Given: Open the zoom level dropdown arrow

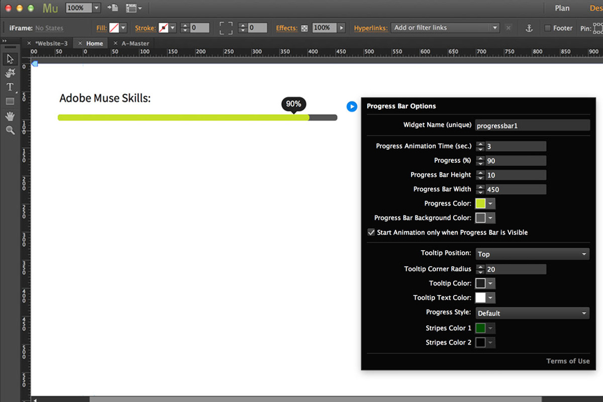Looking at the screenshot, I should point(96,8).
